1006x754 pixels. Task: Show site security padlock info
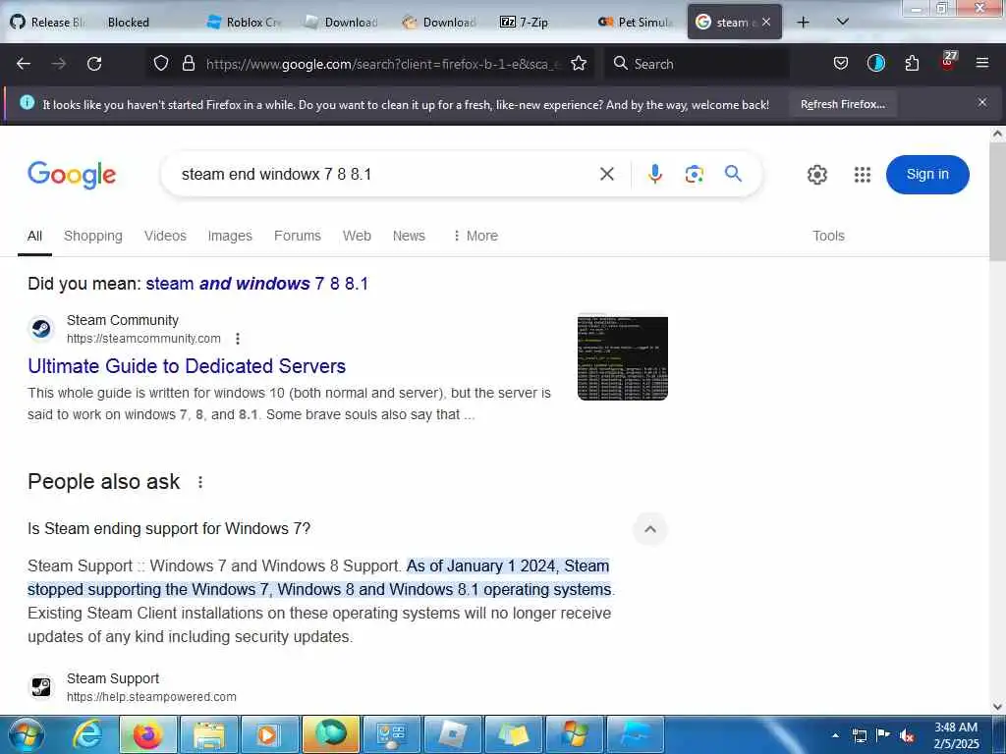(188, 63)
